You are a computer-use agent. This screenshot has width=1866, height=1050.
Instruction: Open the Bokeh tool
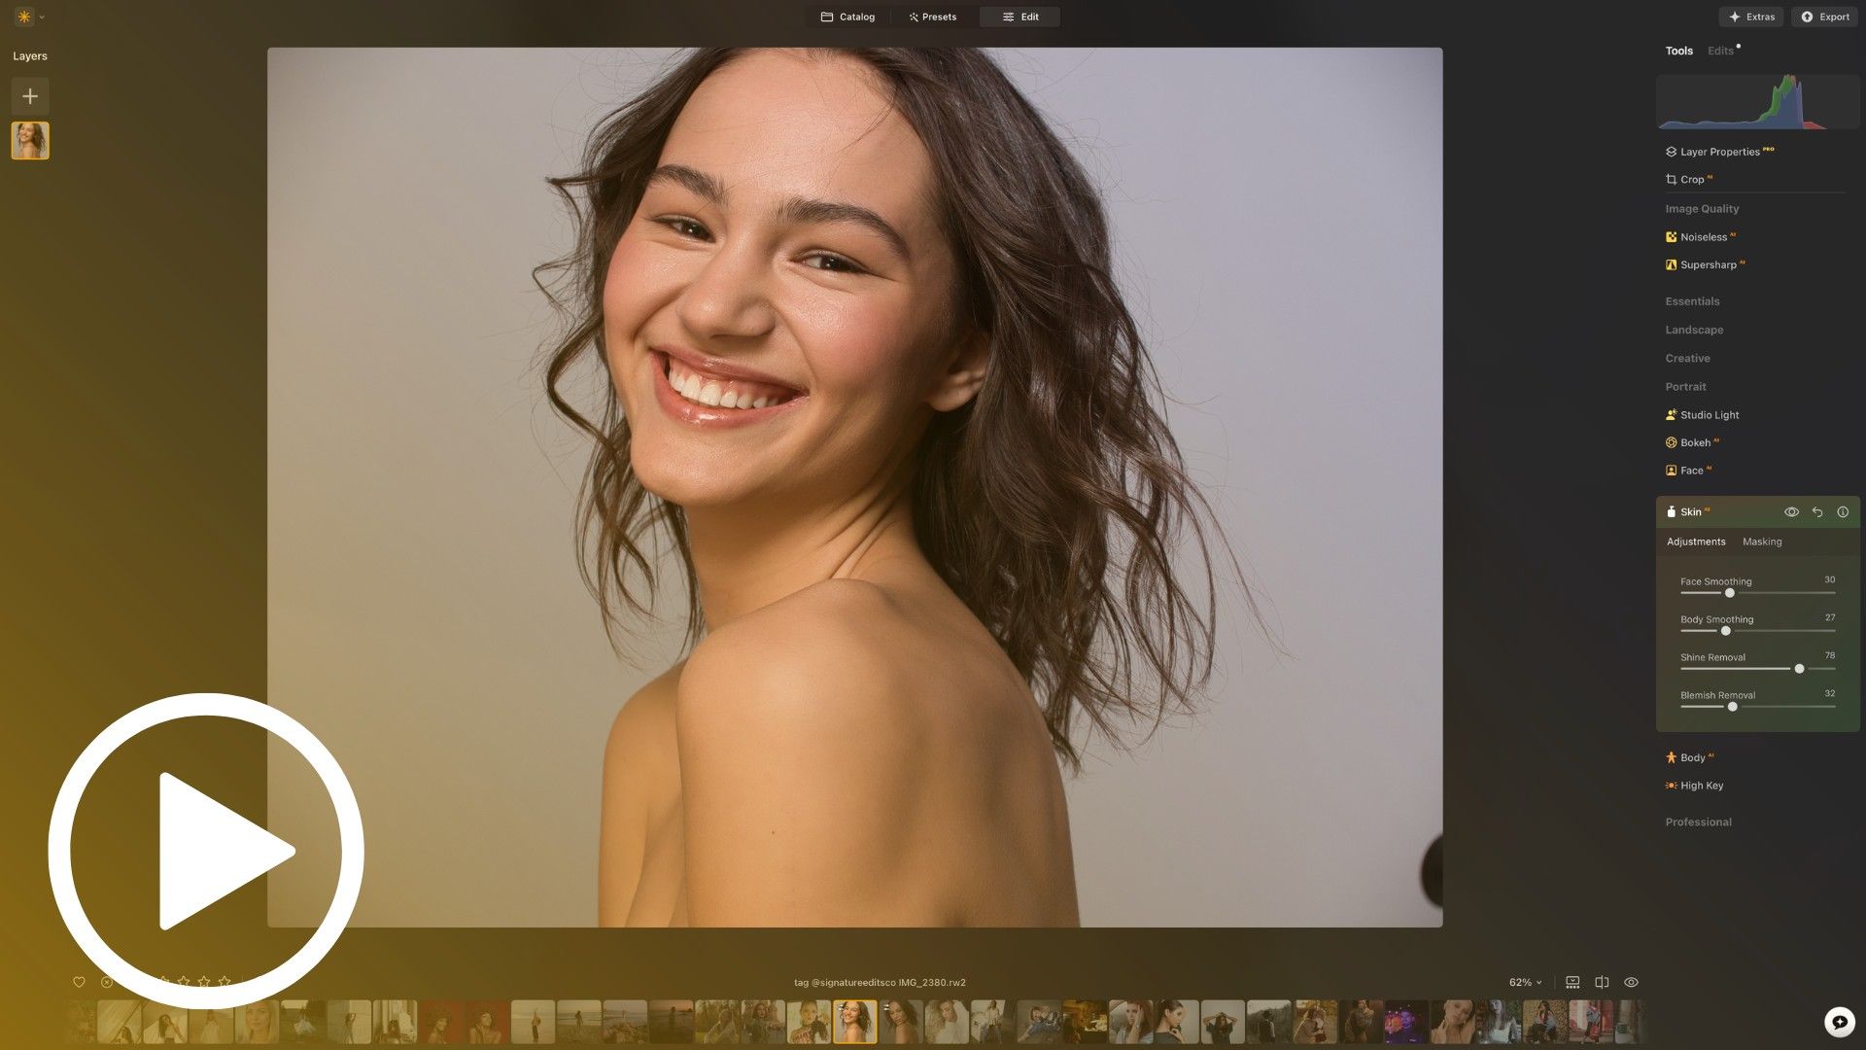1695,443
